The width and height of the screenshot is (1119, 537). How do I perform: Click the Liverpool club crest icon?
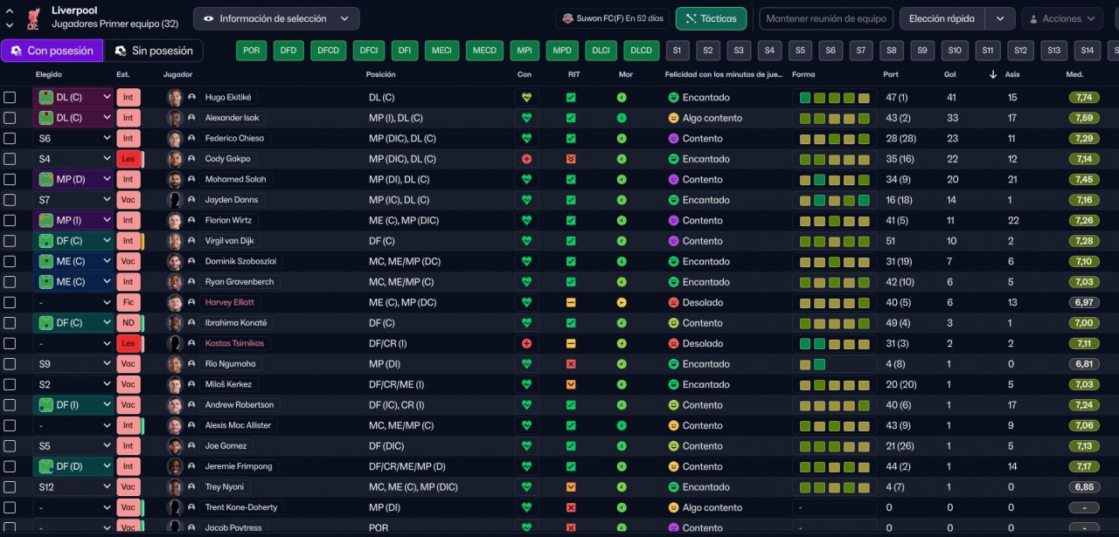click(33, 17)
